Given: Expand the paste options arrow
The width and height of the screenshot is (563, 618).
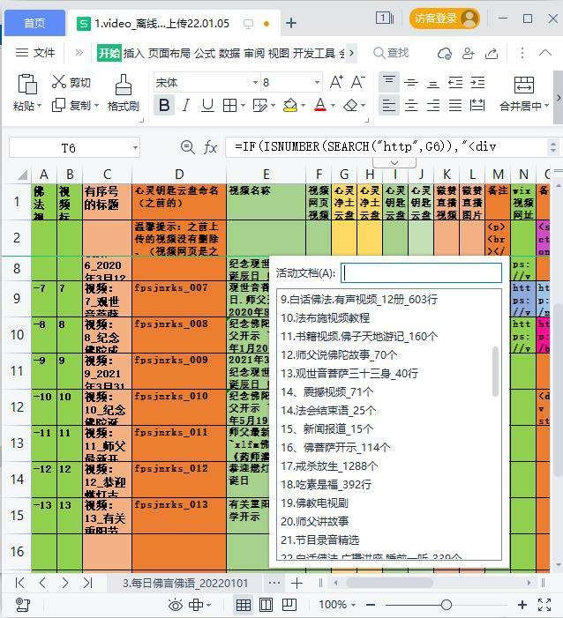Looking at the screenshot, I should click(x=39, y=106).
